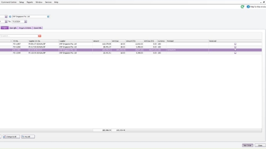
Task: Open the Services menu
Action: (48, 2)
